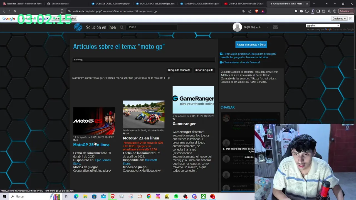
Task: Click Búsqueda avanzada button
Action: [x=179, y=70]
